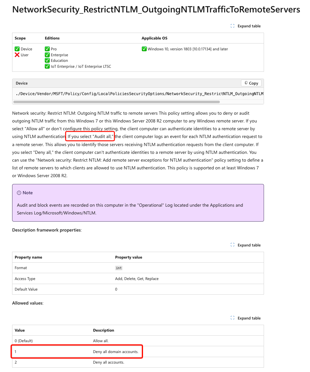This screenshot has height=372, width=310.
Task: Click the Copy button in Device code block
Action: click(x=251, y=83)
